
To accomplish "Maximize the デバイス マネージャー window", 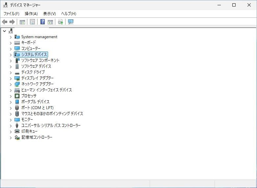I will (234, 5).
